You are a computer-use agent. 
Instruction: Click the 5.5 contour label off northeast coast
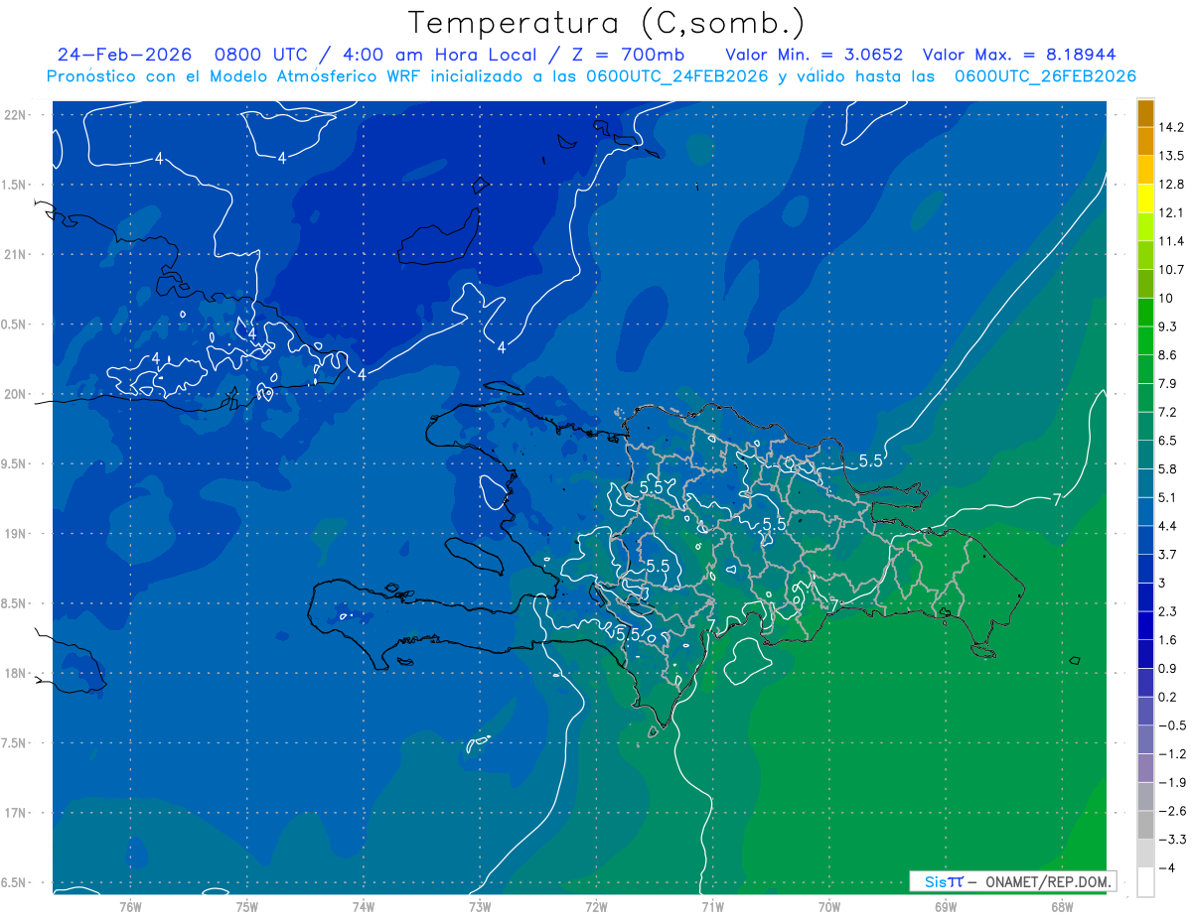[871, 460]
